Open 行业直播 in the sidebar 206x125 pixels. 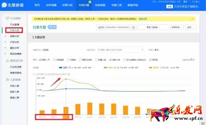click(14, 24)
